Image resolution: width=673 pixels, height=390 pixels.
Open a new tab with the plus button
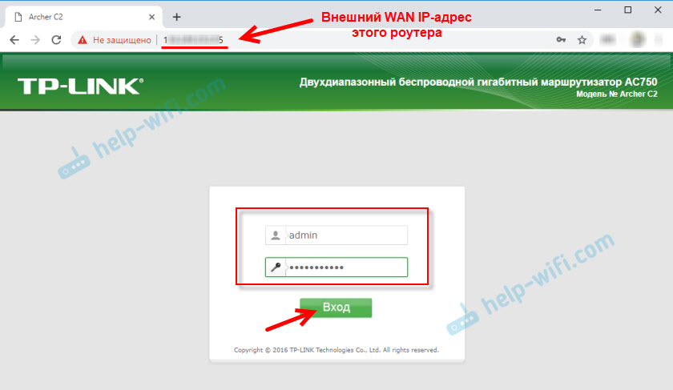(x=176, y=17)
